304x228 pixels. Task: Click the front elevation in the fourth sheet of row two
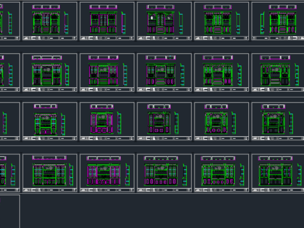218,74
